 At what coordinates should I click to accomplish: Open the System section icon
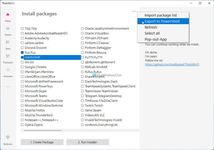[8, 28]
